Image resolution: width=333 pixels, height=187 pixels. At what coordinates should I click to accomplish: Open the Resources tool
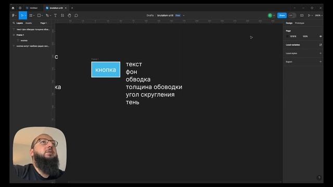62,16
